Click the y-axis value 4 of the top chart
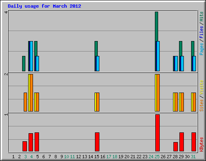 (x=6, y=12)
